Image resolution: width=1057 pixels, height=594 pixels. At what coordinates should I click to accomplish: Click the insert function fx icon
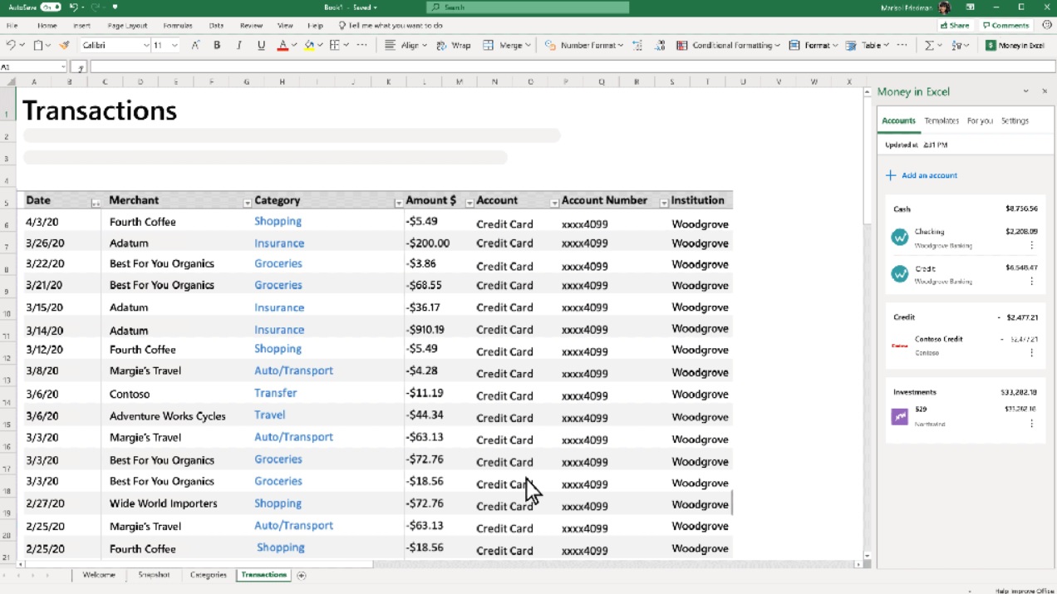tap(79, 66)
